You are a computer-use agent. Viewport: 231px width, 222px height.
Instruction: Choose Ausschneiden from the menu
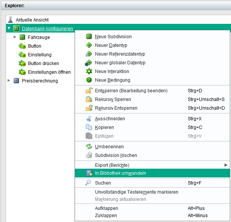tap(152, 119)
